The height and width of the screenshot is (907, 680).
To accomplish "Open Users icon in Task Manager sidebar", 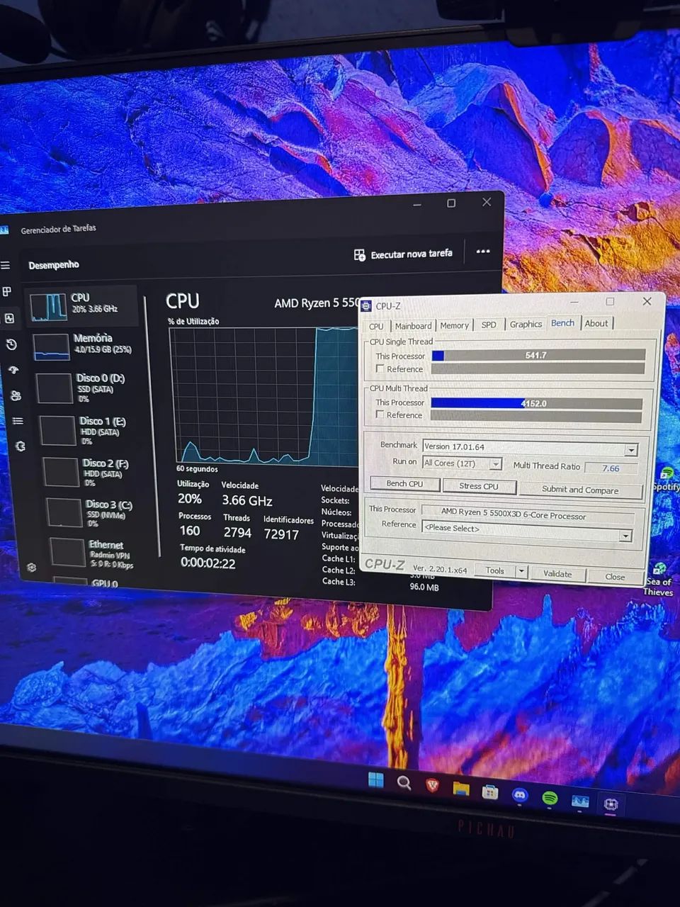I will (16, 395).
